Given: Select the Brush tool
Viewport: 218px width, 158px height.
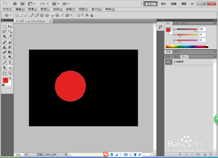Looking at the screenshot, I should click(10, 42).
